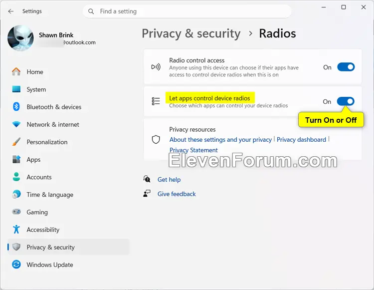374x290 pixels.
Task: Click the Apps icon in sidebar
Action: (16, 159)
